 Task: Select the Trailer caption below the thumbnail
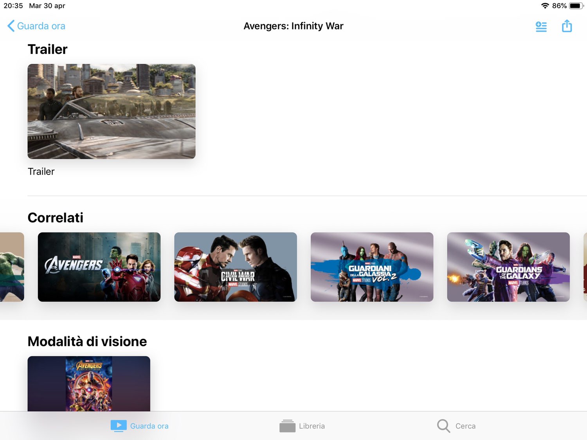[x=41, y=171]
